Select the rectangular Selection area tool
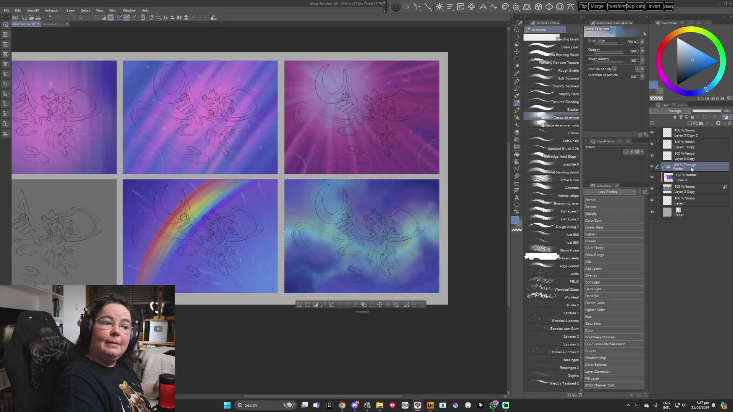 [517, 59]
